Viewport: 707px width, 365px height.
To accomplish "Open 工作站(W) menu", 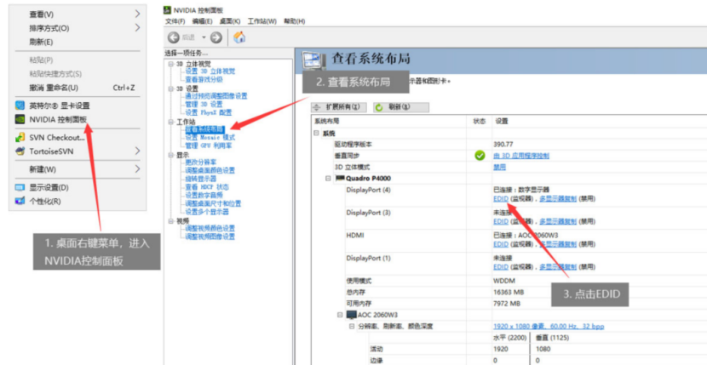I will [x=262, y=21].
